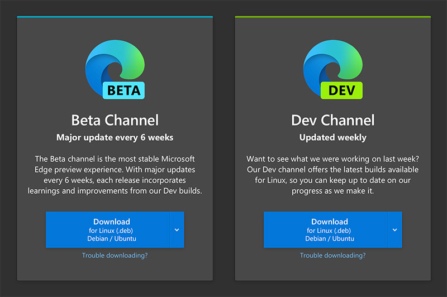This screenshot has height=297, width=447.
Task: Download Dev Channel for Linux (.deb)
Action: 326,229
